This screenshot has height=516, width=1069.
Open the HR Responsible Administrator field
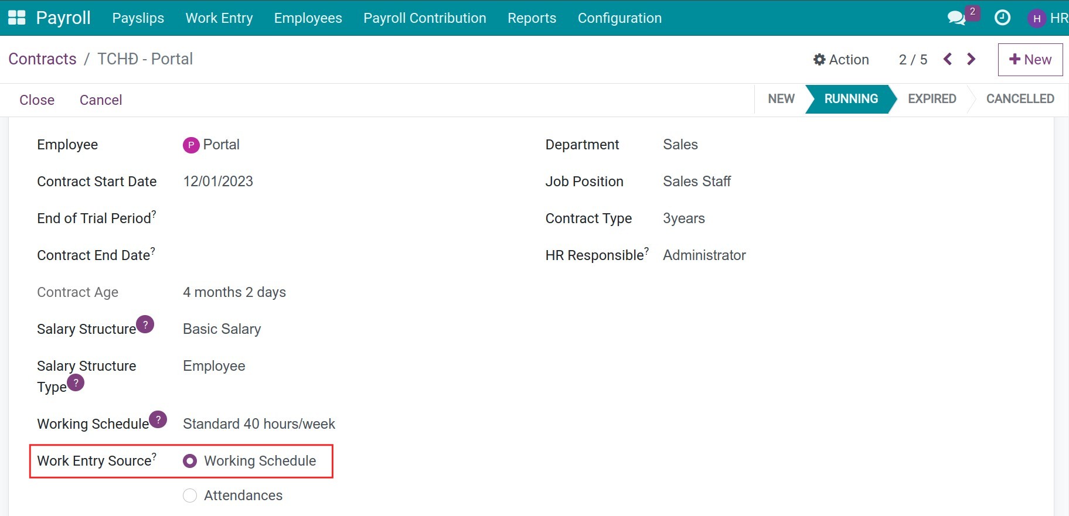[x=704, y=255]
